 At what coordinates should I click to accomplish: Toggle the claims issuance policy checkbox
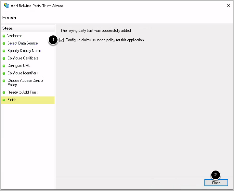(62, 40)
